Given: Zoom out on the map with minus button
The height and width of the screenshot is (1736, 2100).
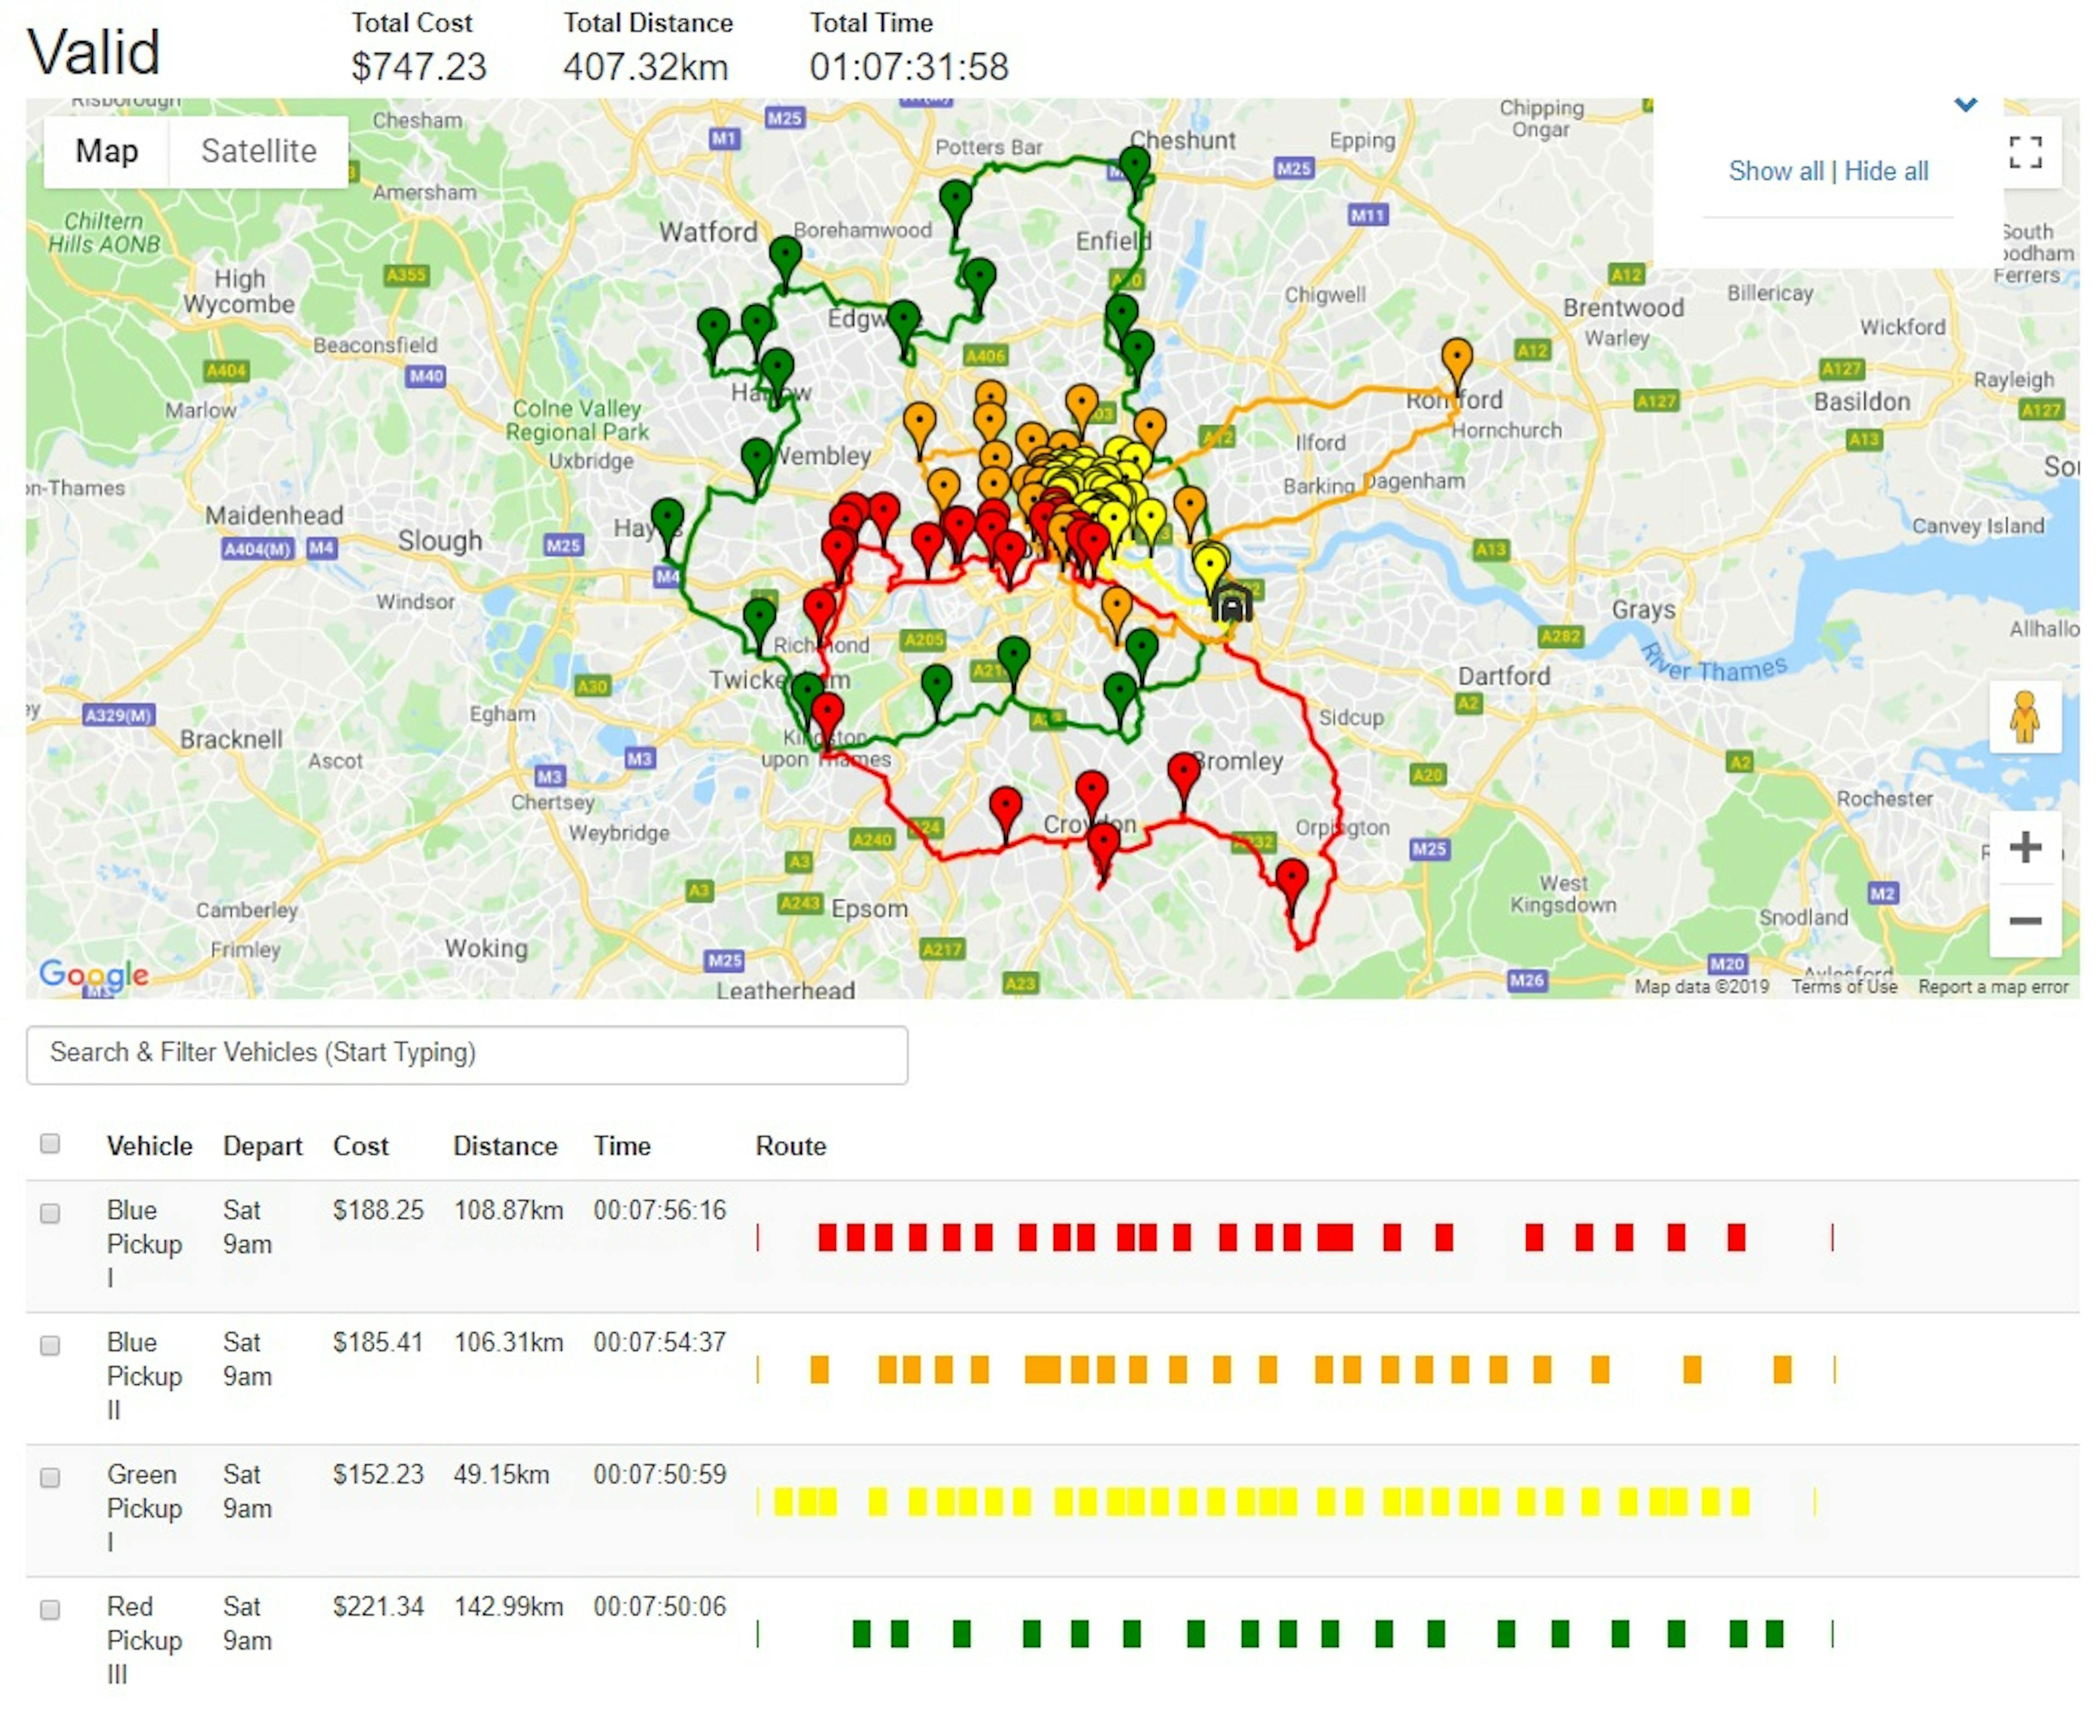Looking at the screenshot, I should [x=2025, y=920].
